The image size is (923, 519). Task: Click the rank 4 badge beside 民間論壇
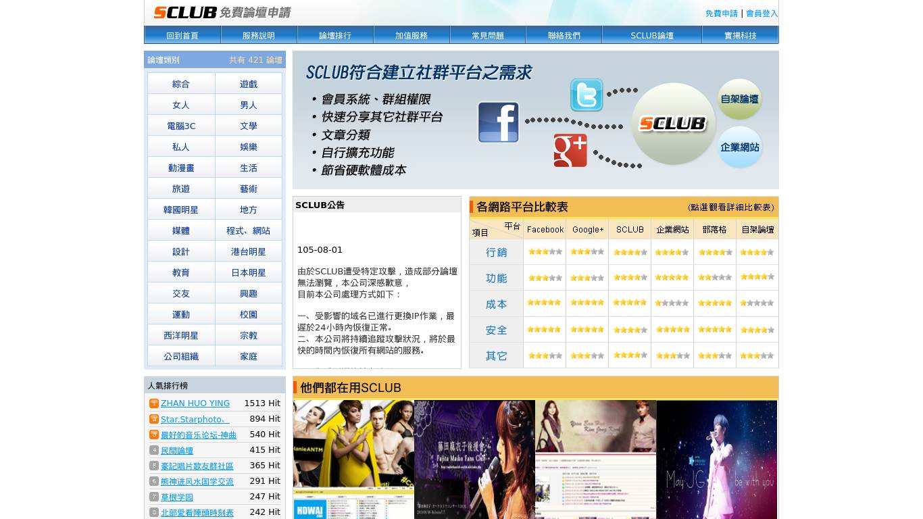(154, 450)
